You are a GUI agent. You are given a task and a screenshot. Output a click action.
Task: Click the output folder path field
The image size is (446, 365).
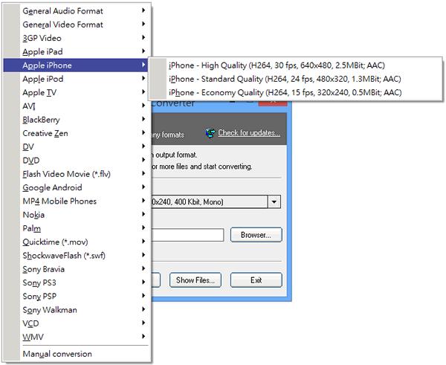187,235
